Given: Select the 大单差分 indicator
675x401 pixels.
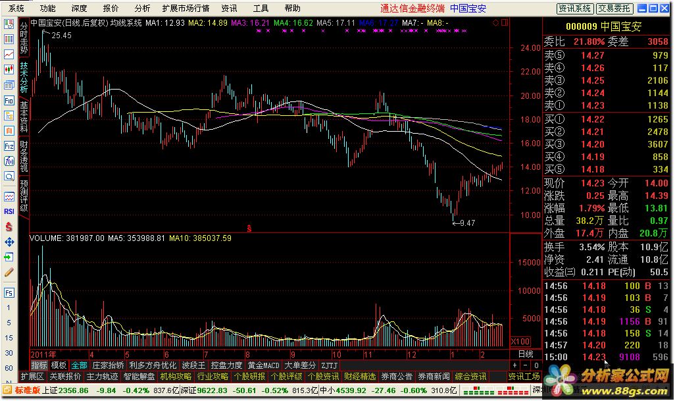Looking at the screenshot, I should click(299, 365).
